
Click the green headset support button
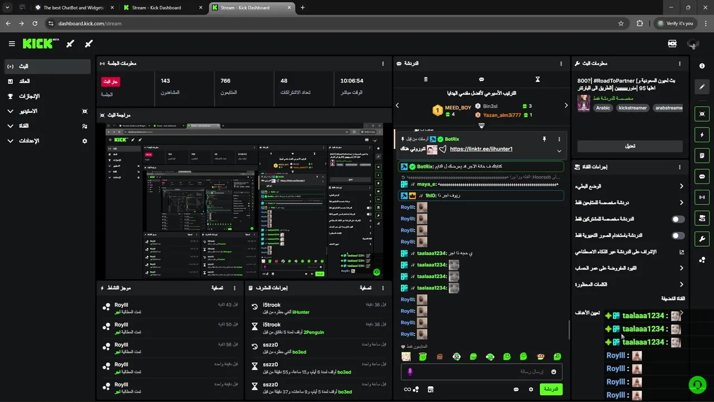[697, 385]
